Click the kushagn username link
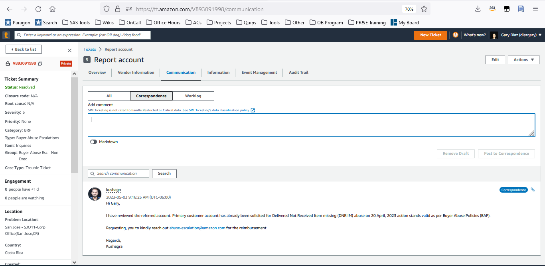This screenshot has width=545, height=266. click(113, 190)
